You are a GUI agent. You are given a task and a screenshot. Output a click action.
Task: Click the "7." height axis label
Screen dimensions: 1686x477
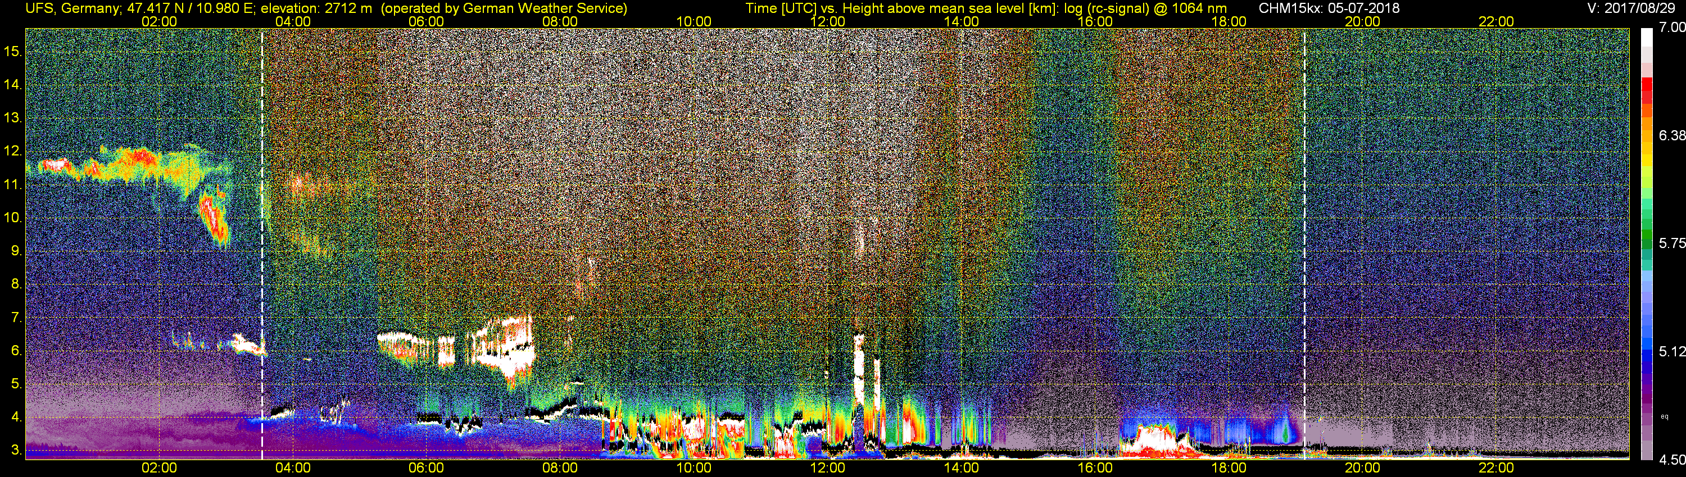(x=16, y=318)
